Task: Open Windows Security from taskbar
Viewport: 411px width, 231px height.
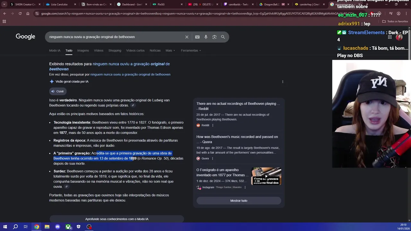Action: (x=79, y=227)
